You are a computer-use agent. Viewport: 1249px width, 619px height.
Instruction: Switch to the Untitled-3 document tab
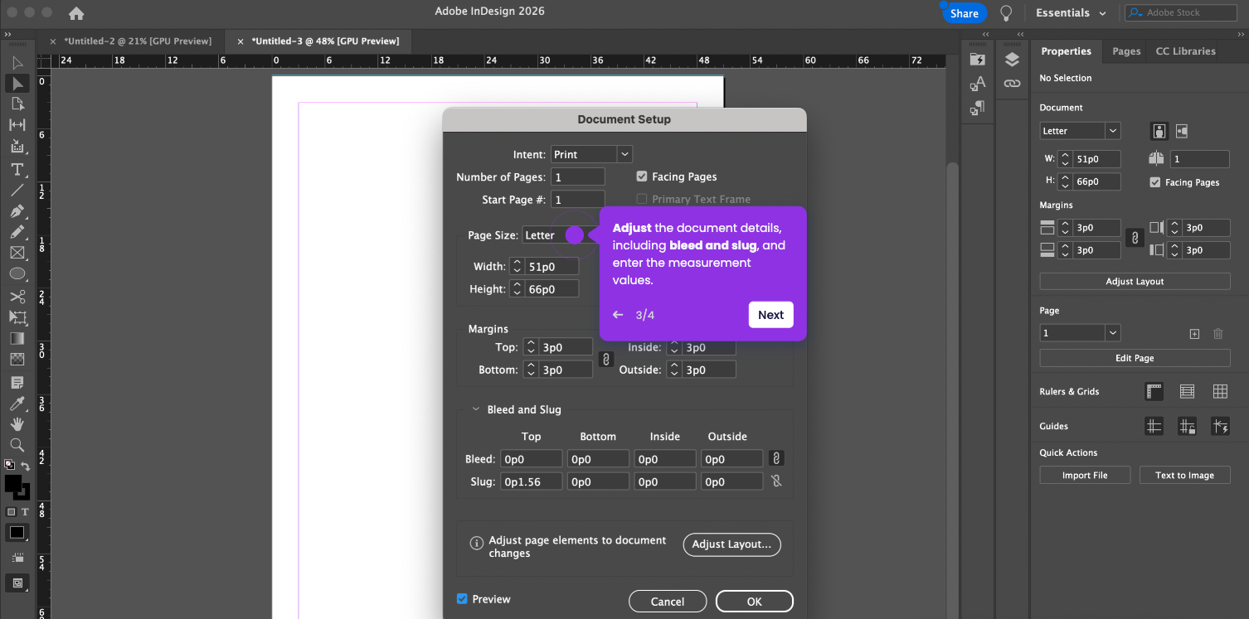point(326,41)
